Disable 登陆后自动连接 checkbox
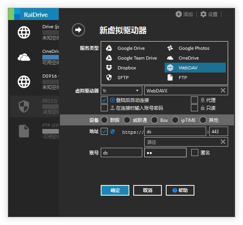 104,100
